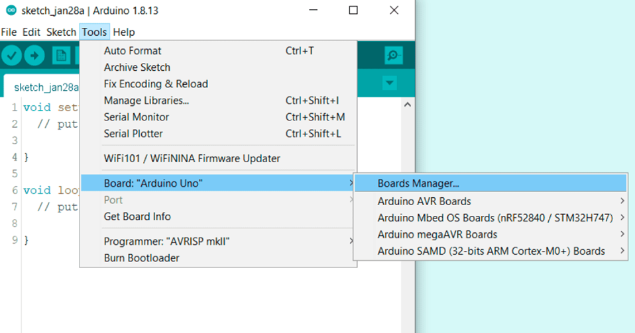Click the Upload arrow toolbar icon
The image size is (635, 333).
[34, 56]
